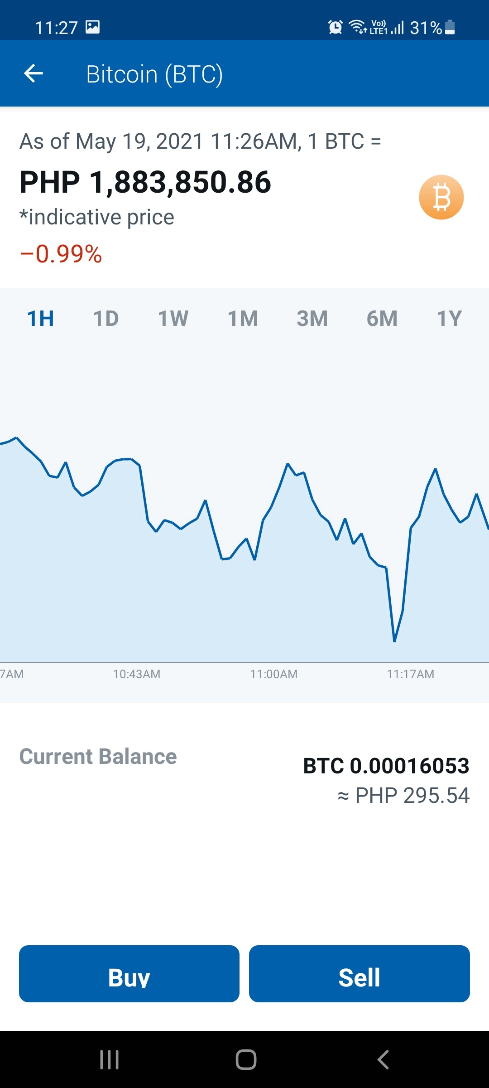Open Android recent apps button
Screen dimensions: 489x1088
coord(109,1060)
